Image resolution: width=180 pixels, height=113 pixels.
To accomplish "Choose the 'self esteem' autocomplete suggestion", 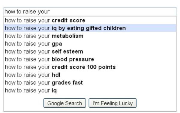I will [x=90, y=52].
